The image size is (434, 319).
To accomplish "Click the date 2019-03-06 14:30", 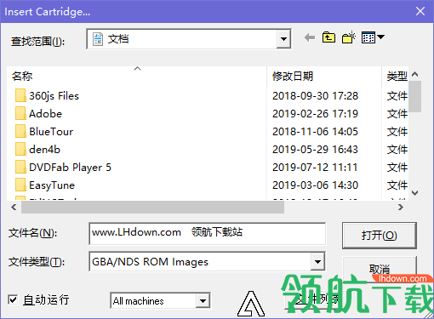I will coord(315,185).
